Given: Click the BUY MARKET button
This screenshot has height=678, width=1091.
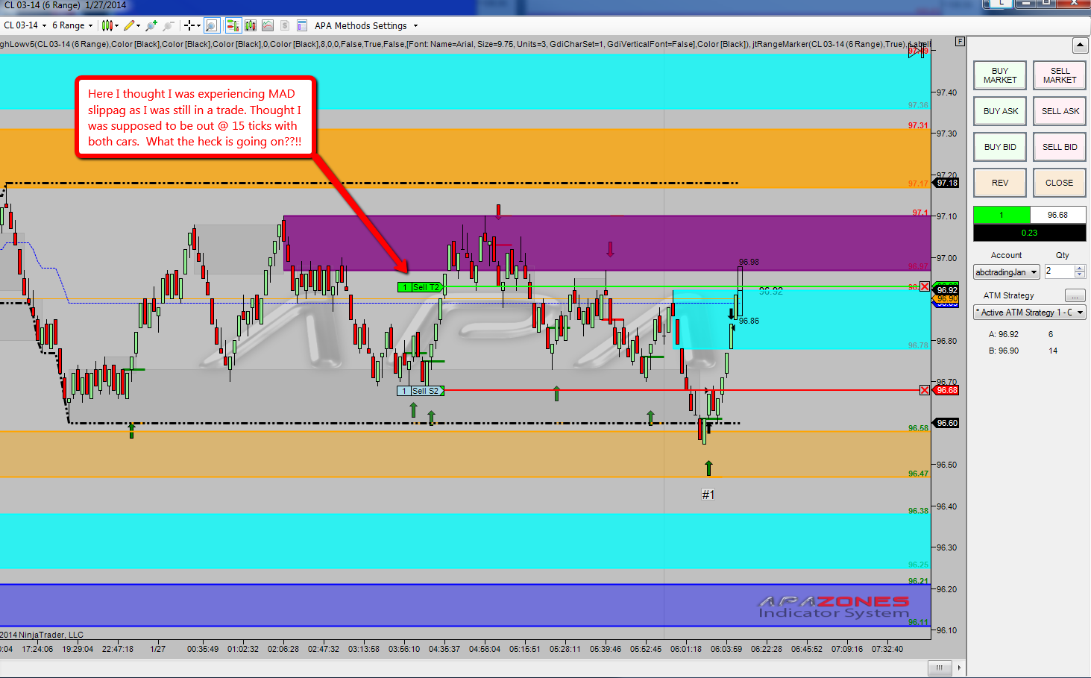Looking at the screenshot, I should point(1000,75).
